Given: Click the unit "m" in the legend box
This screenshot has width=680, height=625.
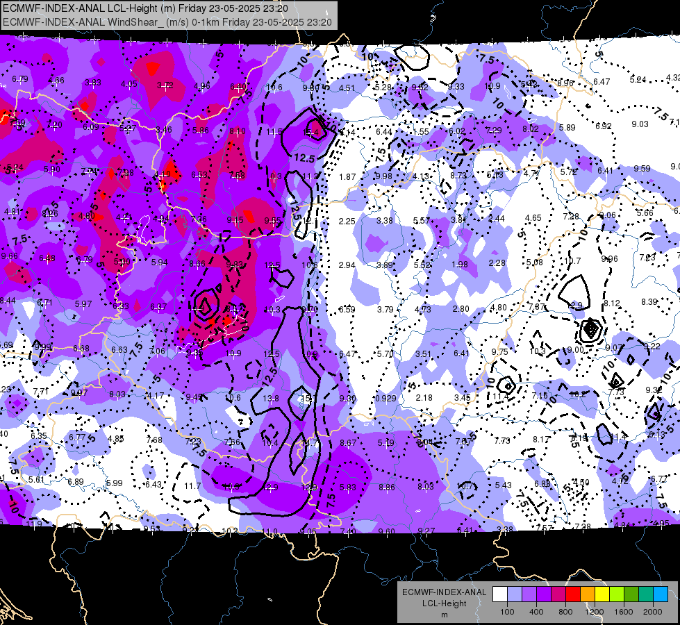Looking at the screenshot, I should pos(444,615).
